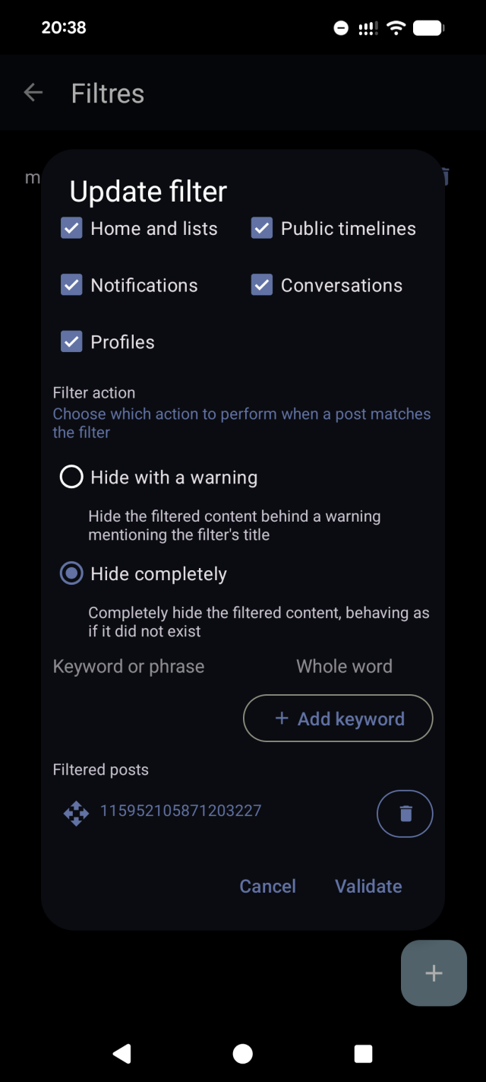Click the back arrow on Filtres screen
Viewport: 486px width, 1082px height.
click(x=33, y=92)
